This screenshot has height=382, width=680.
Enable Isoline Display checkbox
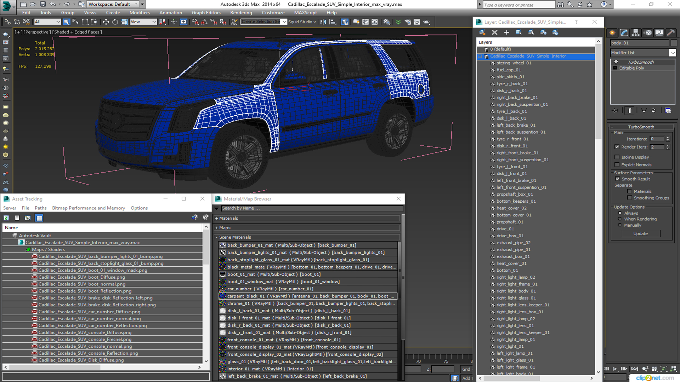pos(617,157)
